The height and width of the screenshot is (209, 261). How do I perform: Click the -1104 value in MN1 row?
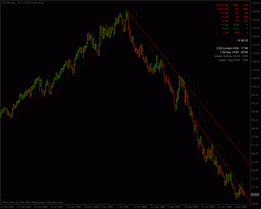click(x=244, y=5)
